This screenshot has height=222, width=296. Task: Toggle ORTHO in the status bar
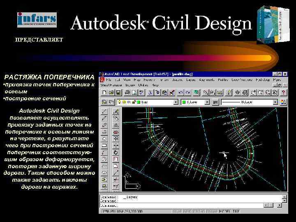point(199,211)
